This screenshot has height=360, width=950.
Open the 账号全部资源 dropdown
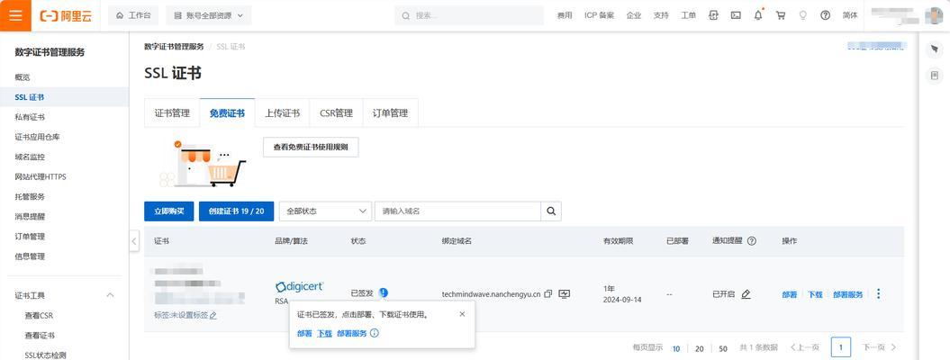208,15
